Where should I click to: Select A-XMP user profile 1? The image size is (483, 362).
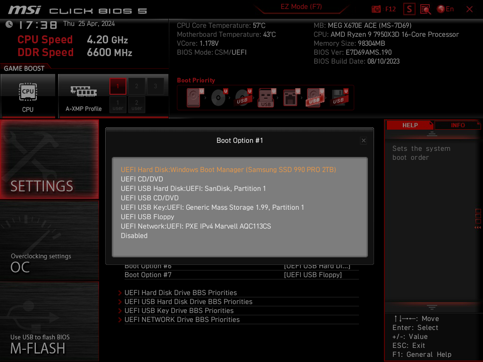tap(117, 105)
